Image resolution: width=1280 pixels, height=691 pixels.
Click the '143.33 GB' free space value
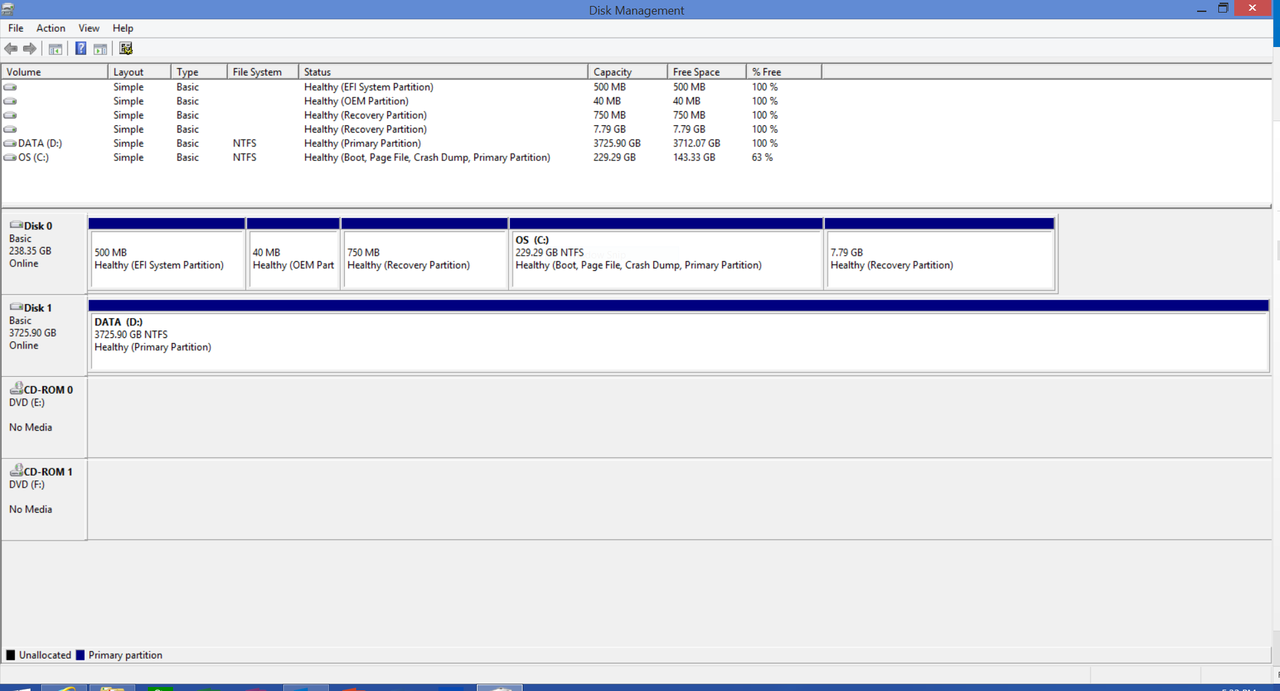click(694, 157)
